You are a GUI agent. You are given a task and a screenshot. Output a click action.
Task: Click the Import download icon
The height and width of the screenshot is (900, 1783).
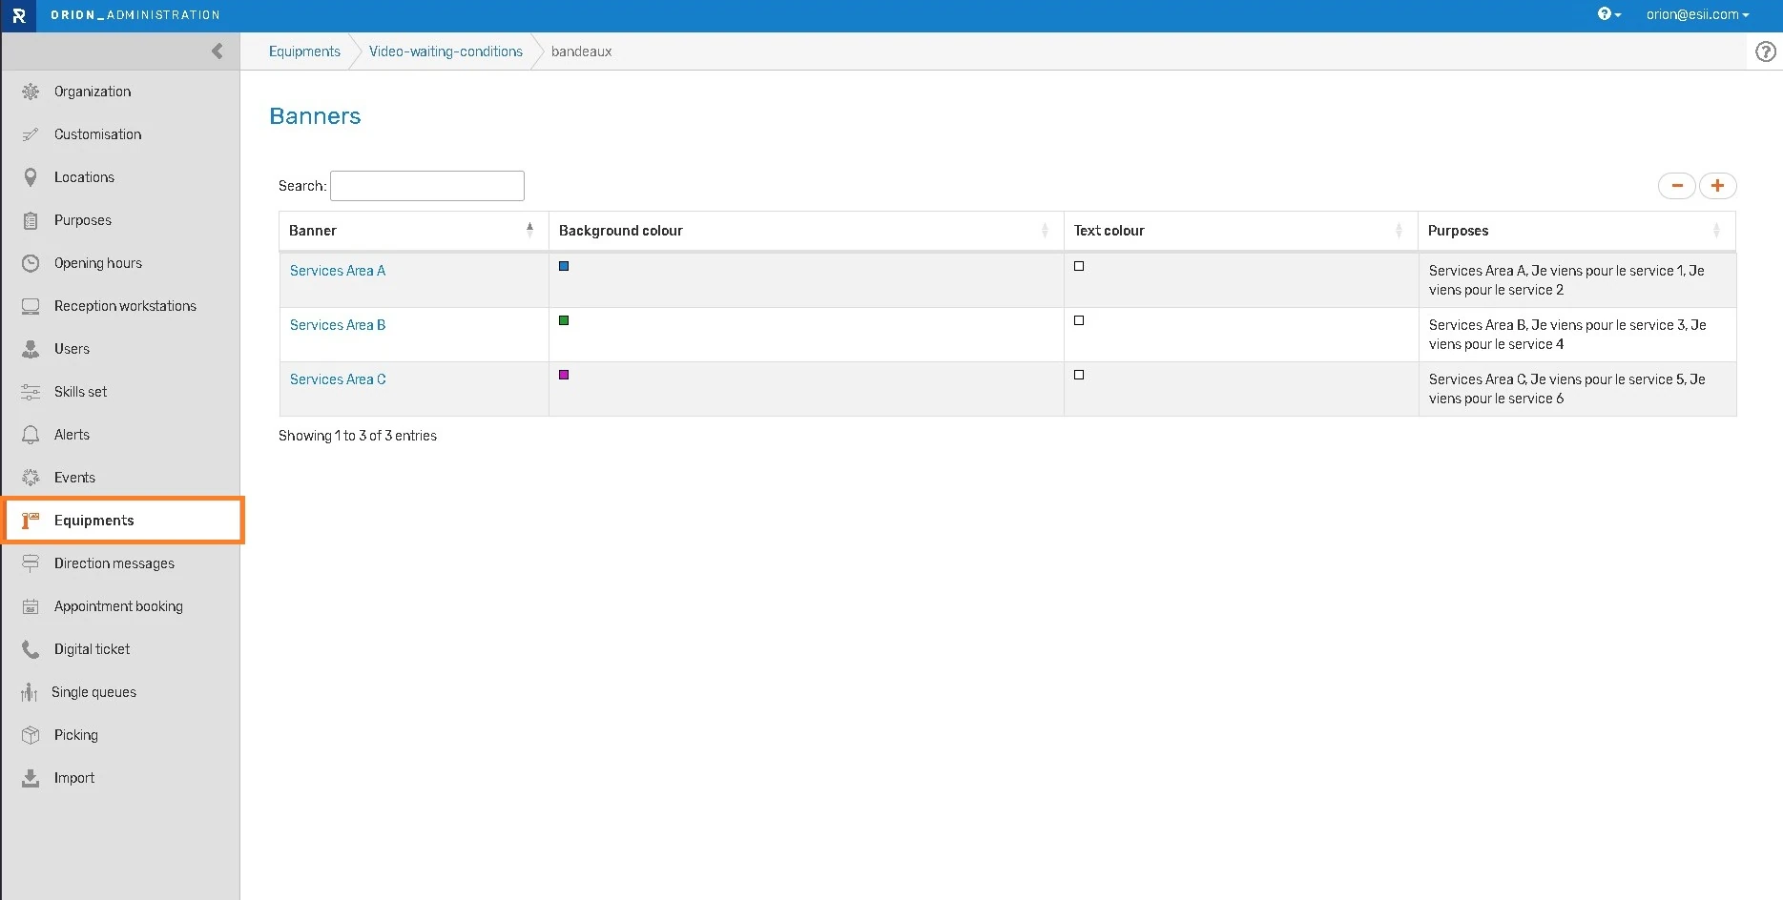[x=31, y=778]
